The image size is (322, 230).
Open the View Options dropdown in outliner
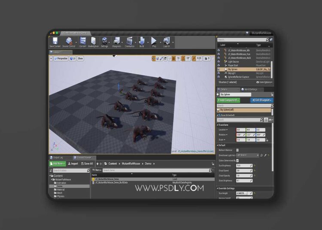(x=264, y=82)
